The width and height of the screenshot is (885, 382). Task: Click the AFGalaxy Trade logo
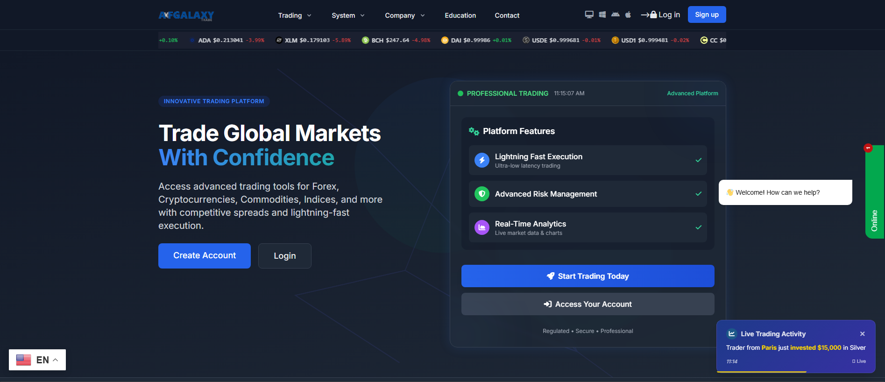click(x=186, y=15)
